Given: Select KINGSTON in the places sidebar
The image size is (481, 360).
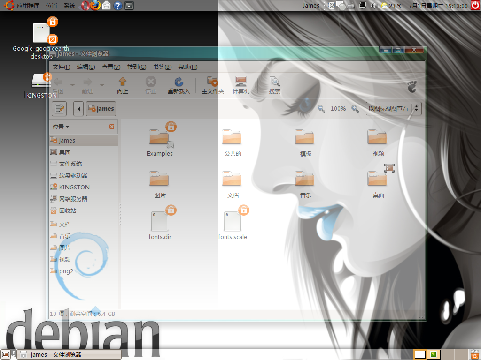Looking at the screenshot, I should 84,187.
